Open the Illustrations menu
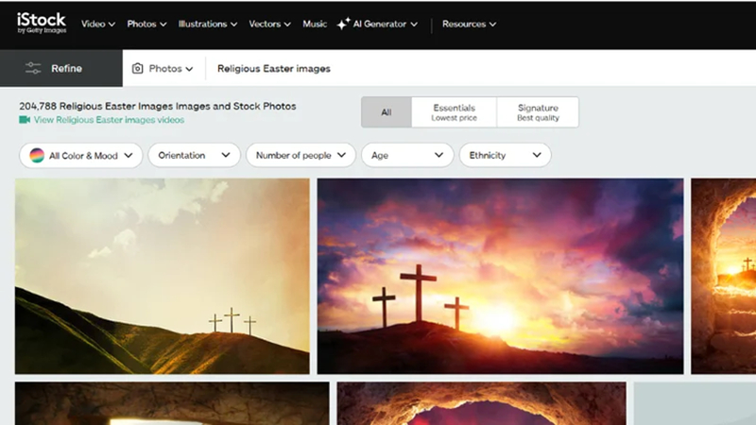Viewport: 756px width, 425px height. click(x=208, y=24)
